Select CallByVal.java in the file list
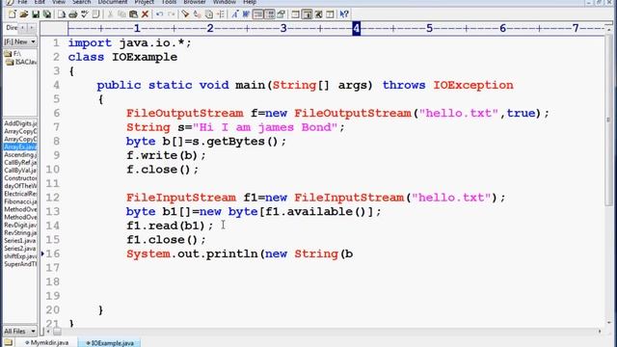 coord(20,171)
